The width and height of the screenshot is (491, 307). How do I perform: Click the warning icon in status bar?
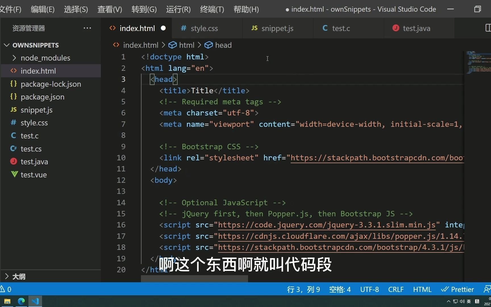tap(3, 289)
